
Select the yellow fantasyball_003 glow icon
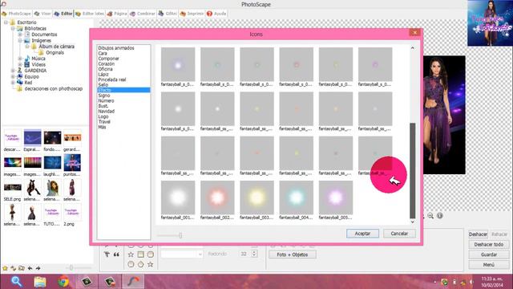click(256, 197)
